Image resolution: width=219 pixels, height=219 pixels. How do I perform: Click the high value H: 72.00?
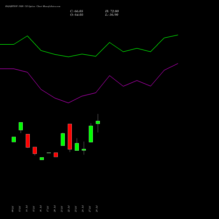click(x=112, y=11)
